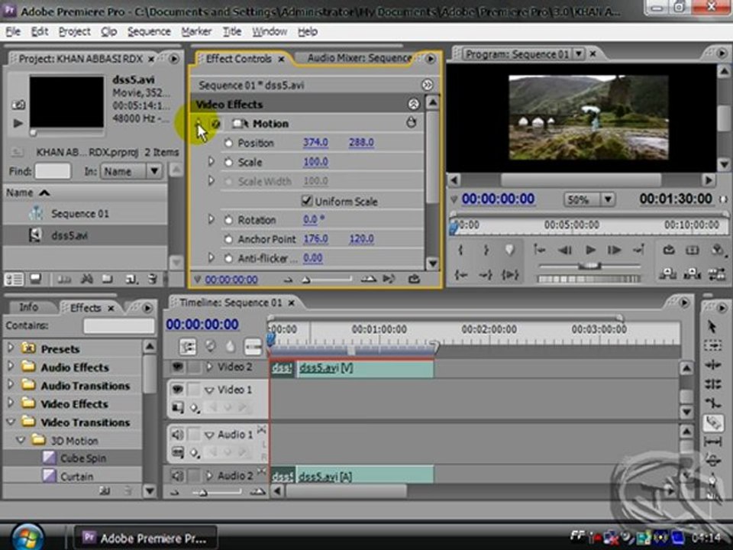733x550 pixels.
Task: Toggle animation stopwatch for Anchor Point
Action: tap(228, 239)
